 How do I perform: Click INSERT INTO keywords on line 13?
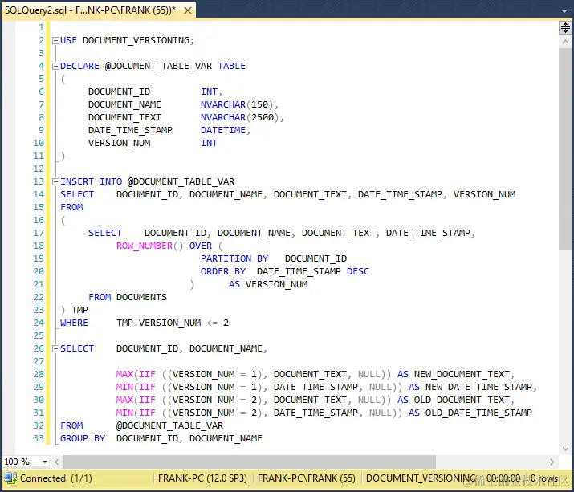(92, 181)
